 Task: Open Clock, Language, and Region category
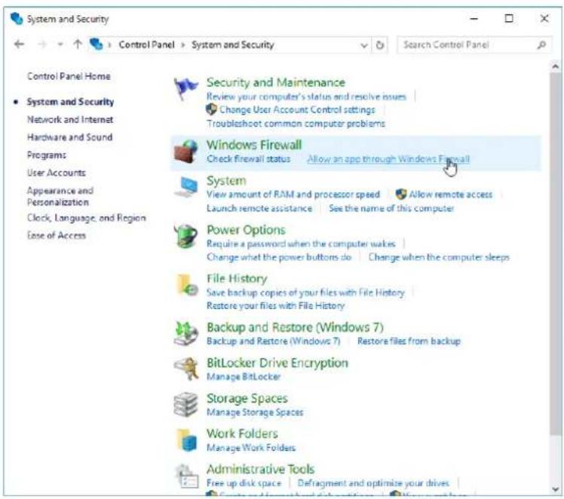tap(87, 218)
